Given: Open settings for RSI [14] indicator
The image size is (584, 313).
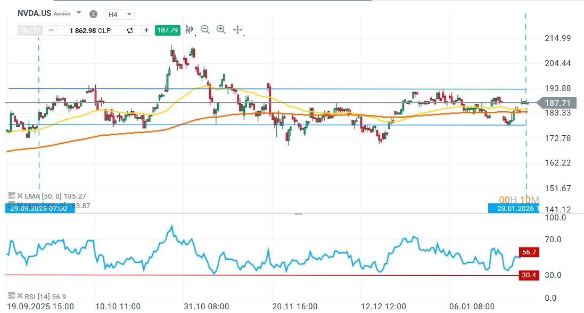Looking at the screenshot, I should (12, 296).
